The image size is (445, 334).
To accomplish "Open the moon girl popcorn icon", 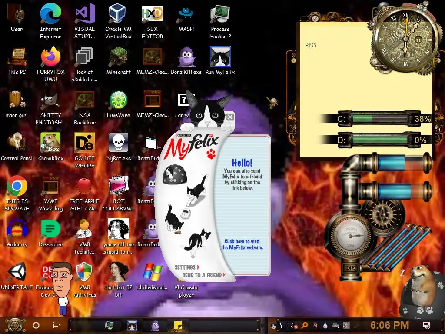I will [16, 100].
